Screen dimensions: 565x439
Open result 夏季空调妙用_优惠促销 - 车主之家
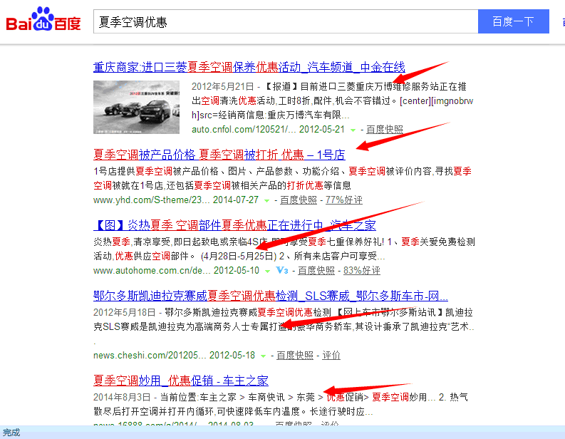(x=181, y=381)
